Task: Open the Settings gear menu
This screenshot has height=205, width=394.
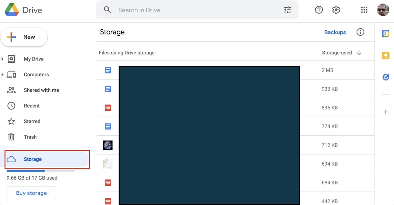Action: click(x=336, y=10)
